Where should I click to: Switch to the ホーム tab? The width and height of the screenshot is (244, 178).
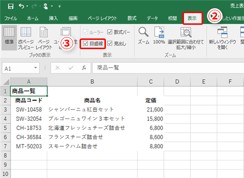(33, 18)
